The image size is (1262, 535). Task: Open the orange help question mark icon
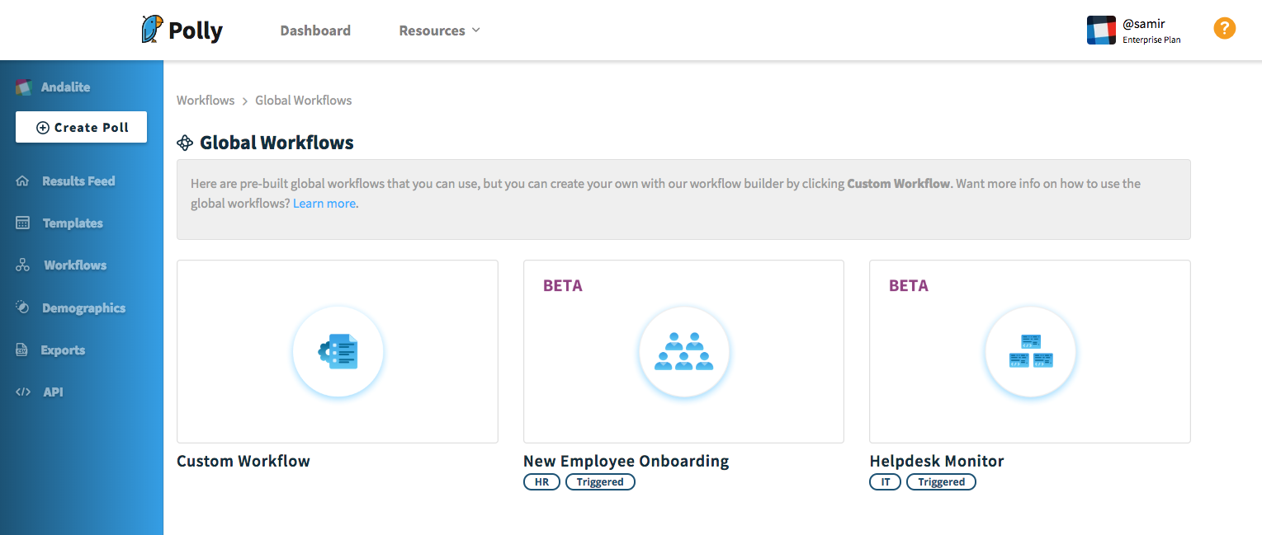click(1224, 29)
